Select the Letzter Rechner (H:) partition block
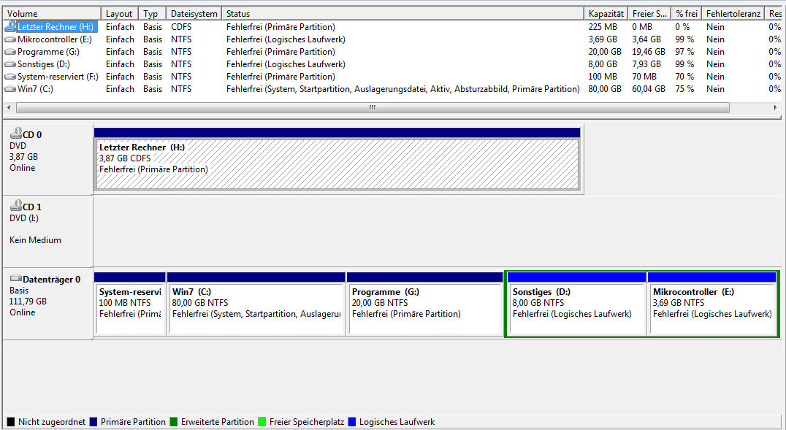The height and width of the screenshot is (430, 786). [x=337, y=159]
